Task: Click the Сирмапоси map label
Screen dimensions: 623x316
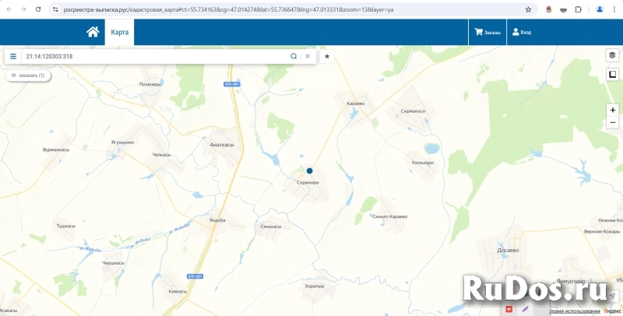Action: pos(413,111)
